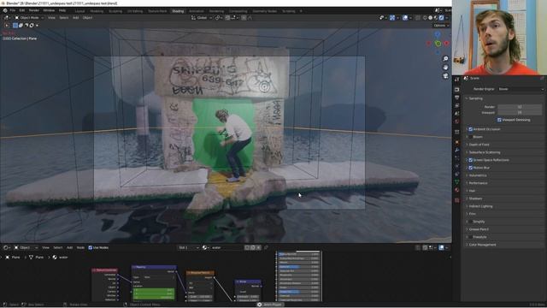
Task: Open the viewport View menu
Action: (x=51, y=17)
